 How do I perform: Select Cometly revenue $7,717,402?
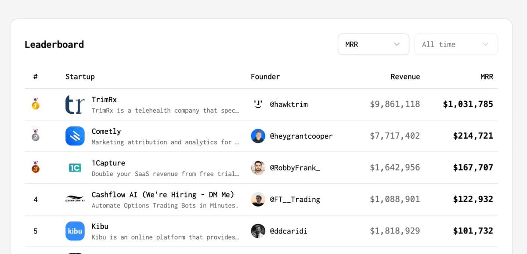395,136
